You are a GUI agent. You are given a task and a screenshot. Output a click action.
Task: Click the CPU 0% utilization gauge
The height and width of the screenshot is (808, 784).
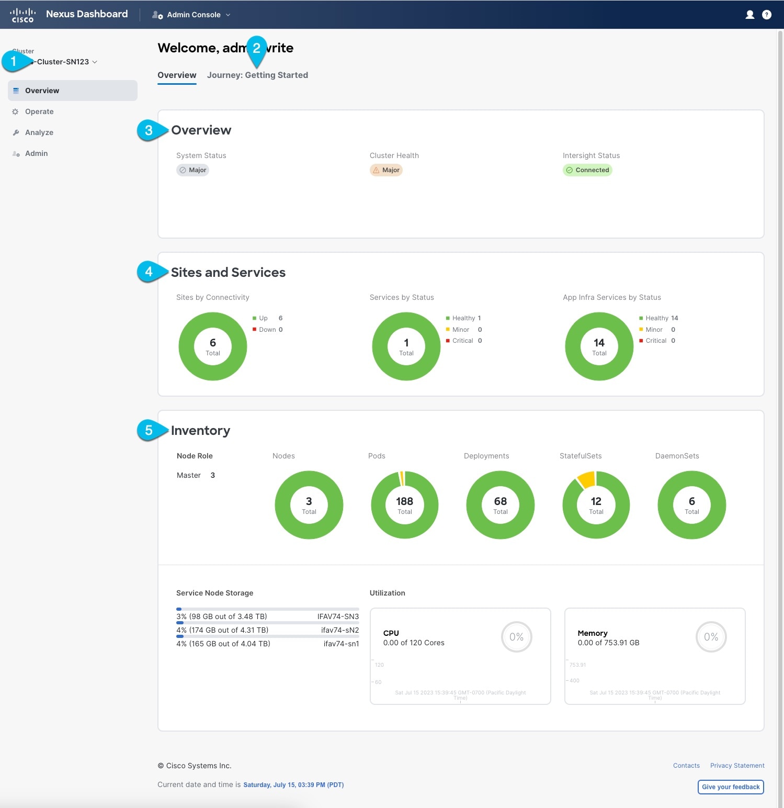coord(517,637)
